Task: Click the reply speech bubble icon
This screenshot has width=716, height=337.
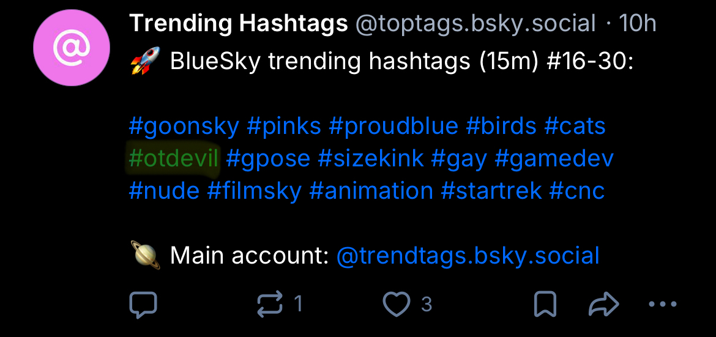Action: click(x=143, y=305)
